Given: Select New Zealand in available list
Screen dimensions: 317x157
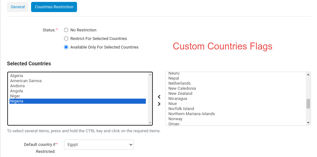Looking at the screenshot, I should pyautogui.click(x=236, y=94).
